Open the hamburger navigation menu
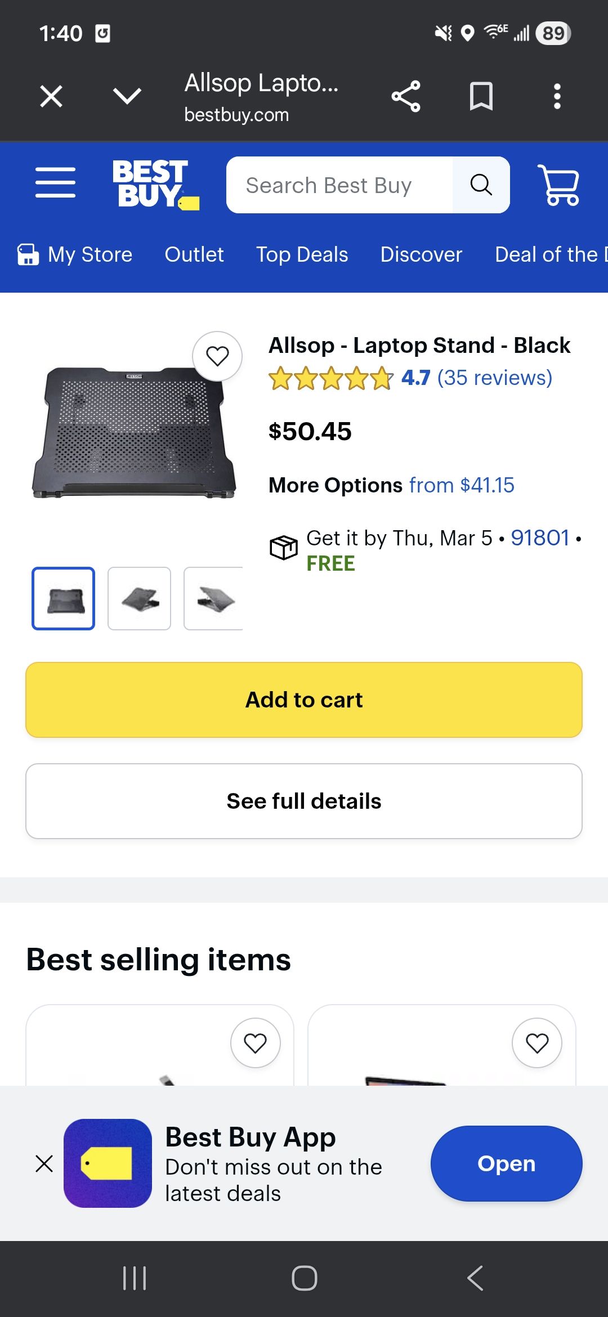The height and width of the screenshot is (1317, 608). click(55, 183)
